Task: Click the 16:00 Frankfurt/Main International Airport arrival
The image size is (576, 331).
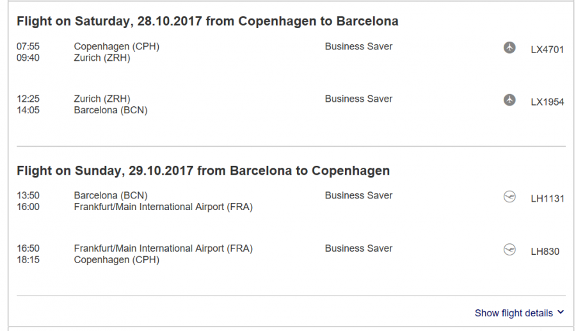Action: tap(163, 207)
